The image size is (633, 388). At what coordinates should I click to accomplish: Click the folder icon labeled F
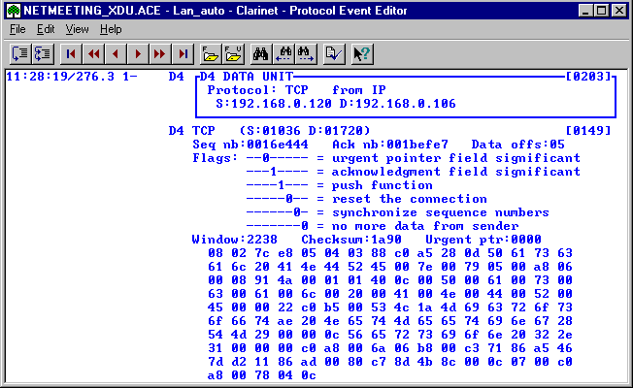coord(211,53)
